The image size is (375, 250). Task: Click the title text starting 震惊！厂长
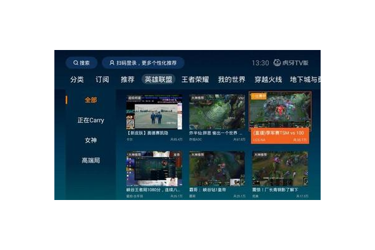point(275,190)
